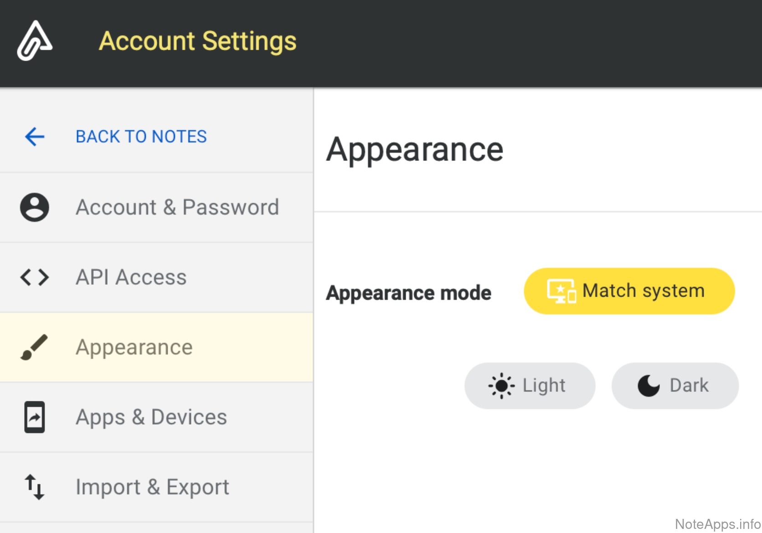Click the moon icon for dark mode
The image size is (762, 533).
tap(649, 386)
